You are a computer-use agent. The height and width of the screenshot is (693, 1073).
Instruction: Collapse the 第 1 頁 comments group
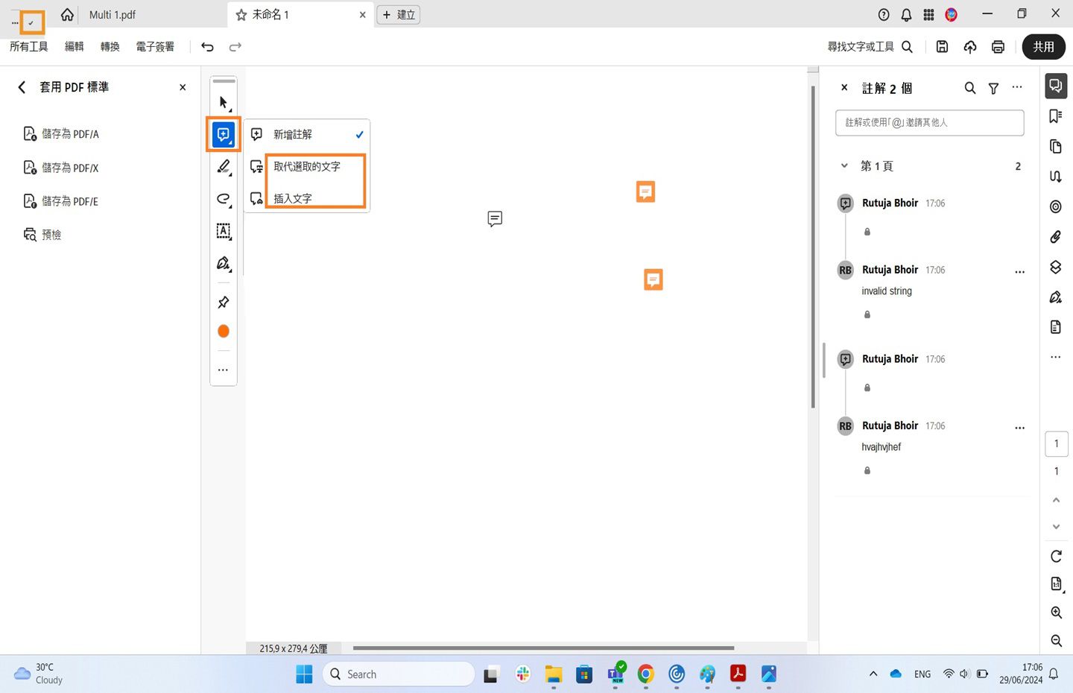click(x=844, y=166)
